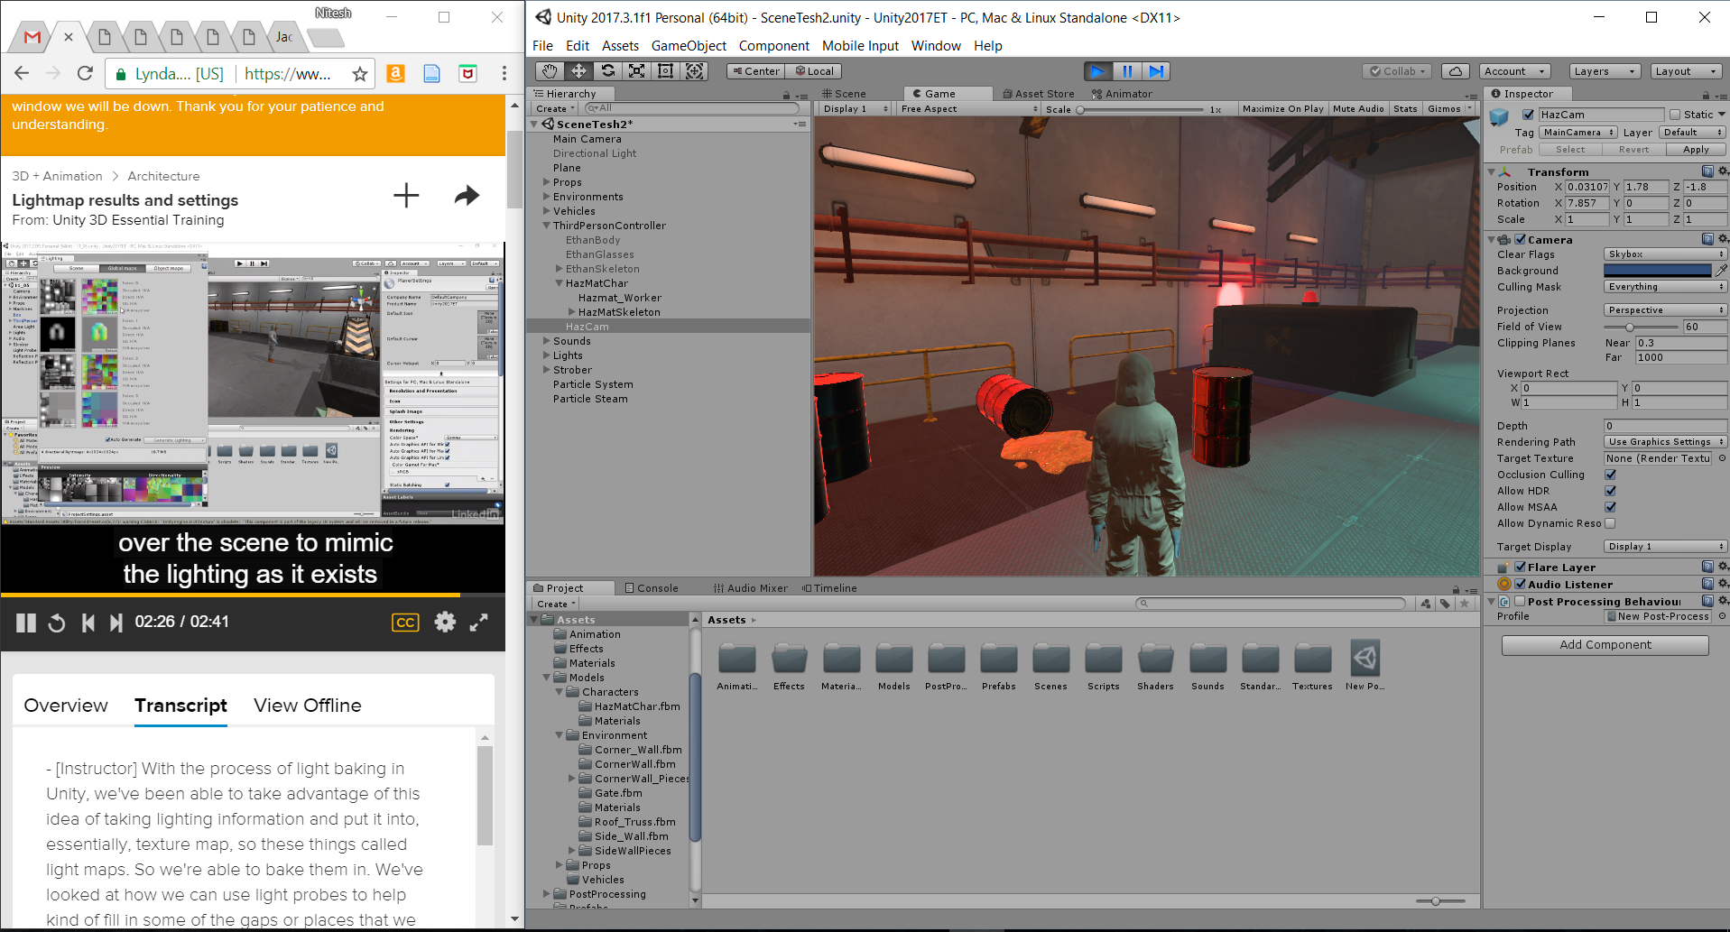Open the Unity cloud services icon
Image resolution: width=1730 pixels, height=932 pixels.
click(x=1455, y=71)
